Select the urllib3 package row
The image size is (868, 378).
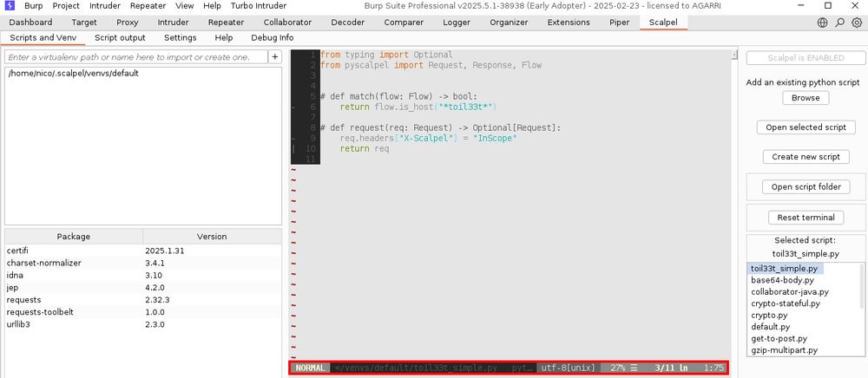coord(143,324)
